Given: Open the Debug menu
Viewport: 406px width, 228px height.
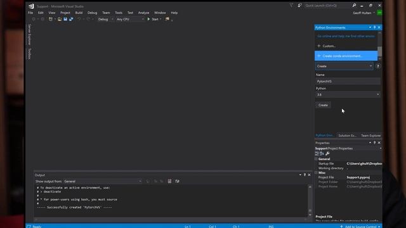Looking at the screenshot, I should (93, 13).
